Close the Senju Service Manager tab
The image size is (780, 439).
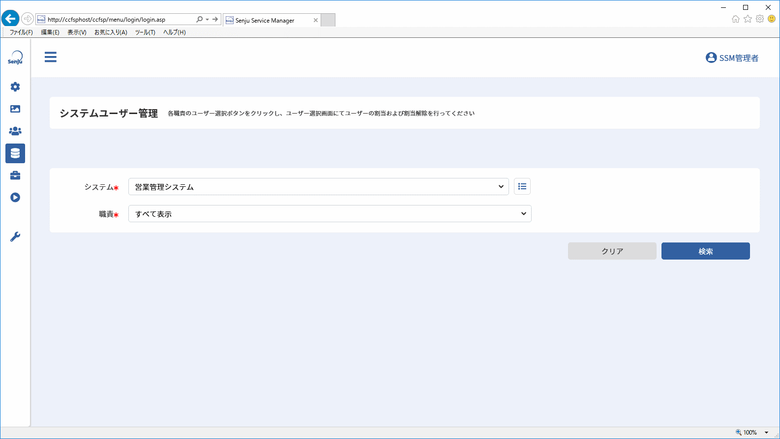point(316,20)
